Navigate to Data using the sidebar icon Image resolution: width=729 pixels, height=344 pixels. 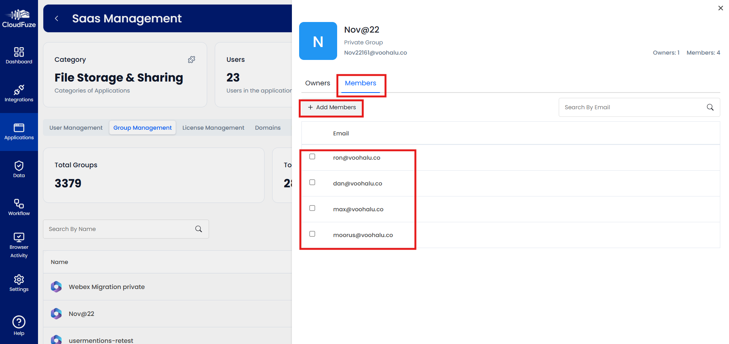pyautogui.click(x=19, y=168)
